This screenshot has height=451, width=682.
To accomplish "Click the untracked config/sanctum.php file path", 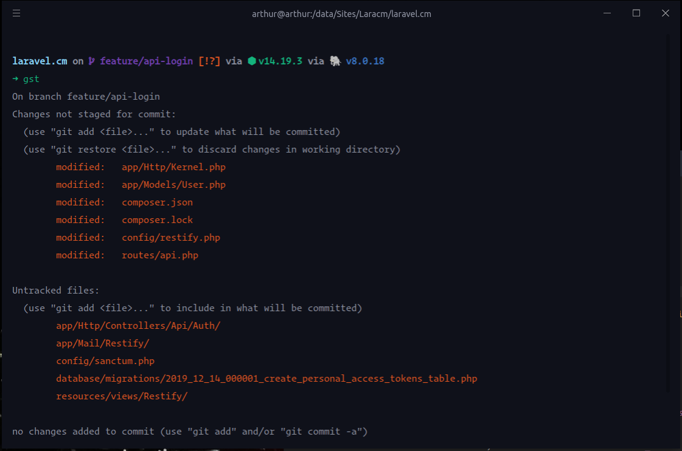I will (x=105, y=360).
